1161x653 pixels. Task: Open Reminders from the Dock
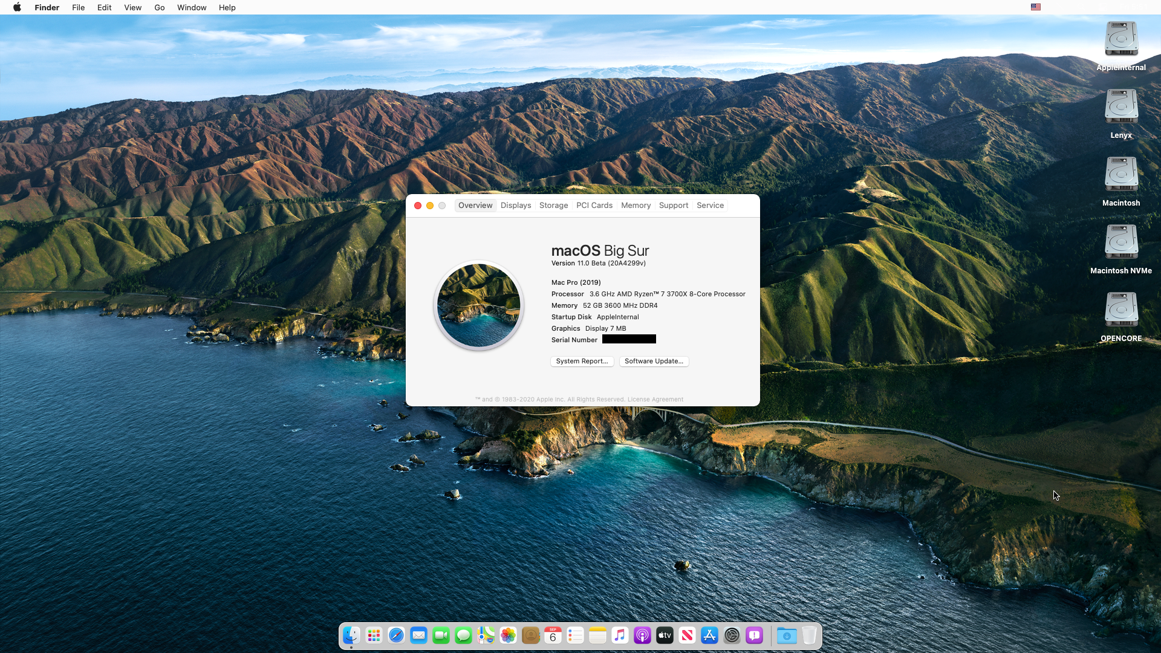(x=575, y=635)
